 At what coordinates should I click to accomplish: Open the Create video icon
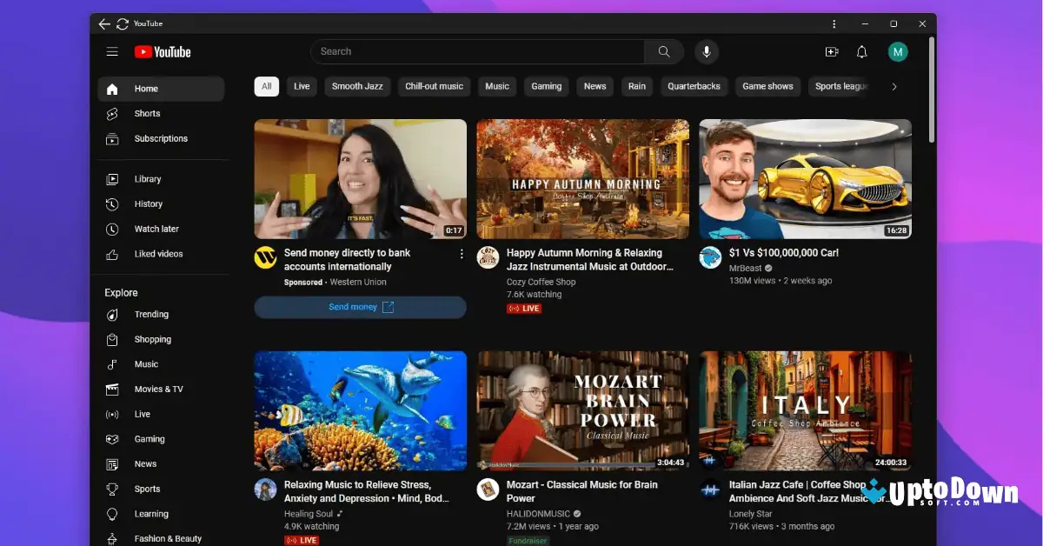(x=831, y=51)
